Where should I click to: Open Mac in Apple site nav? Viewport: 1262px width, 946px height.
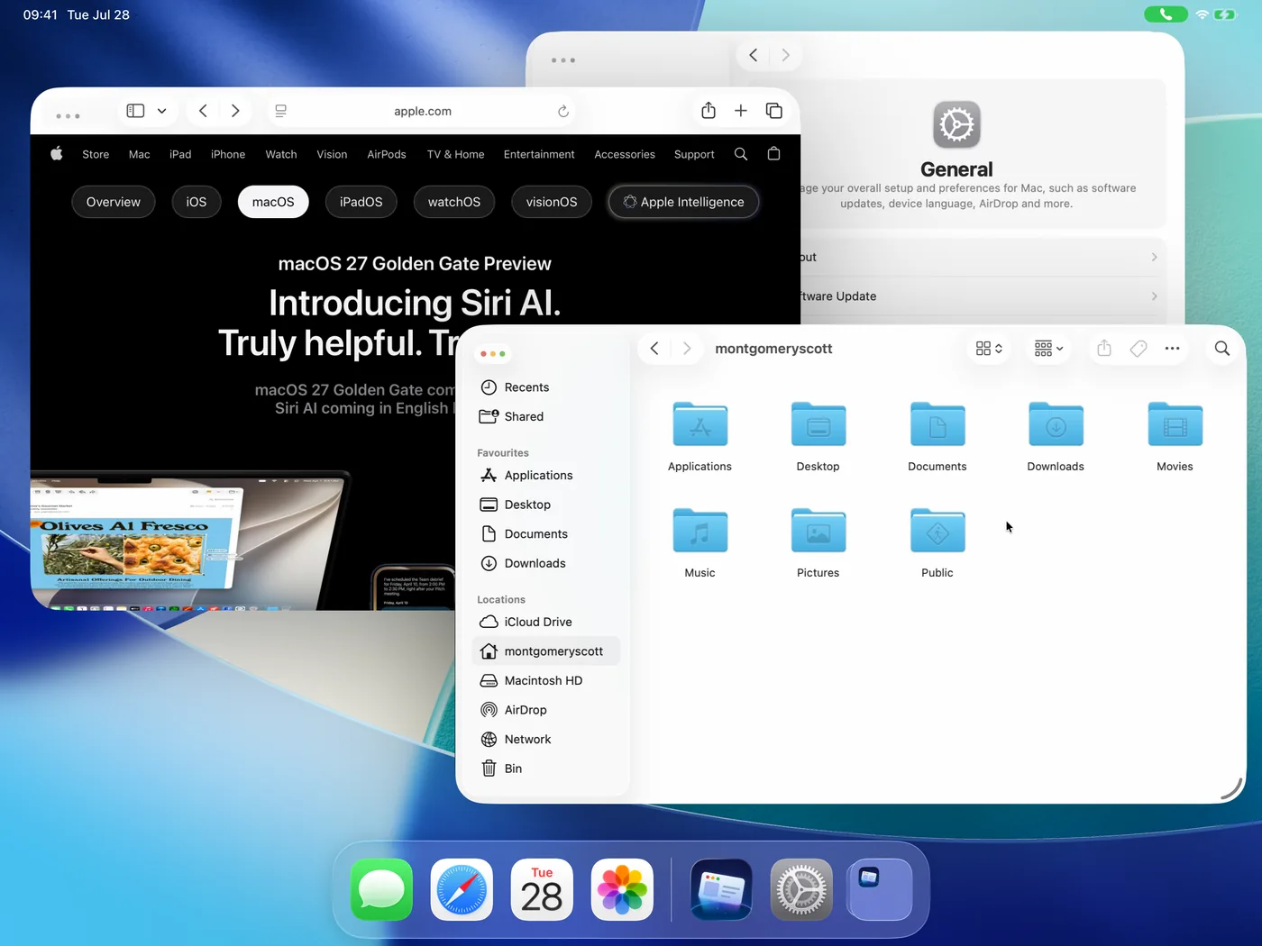coord(140,154)
